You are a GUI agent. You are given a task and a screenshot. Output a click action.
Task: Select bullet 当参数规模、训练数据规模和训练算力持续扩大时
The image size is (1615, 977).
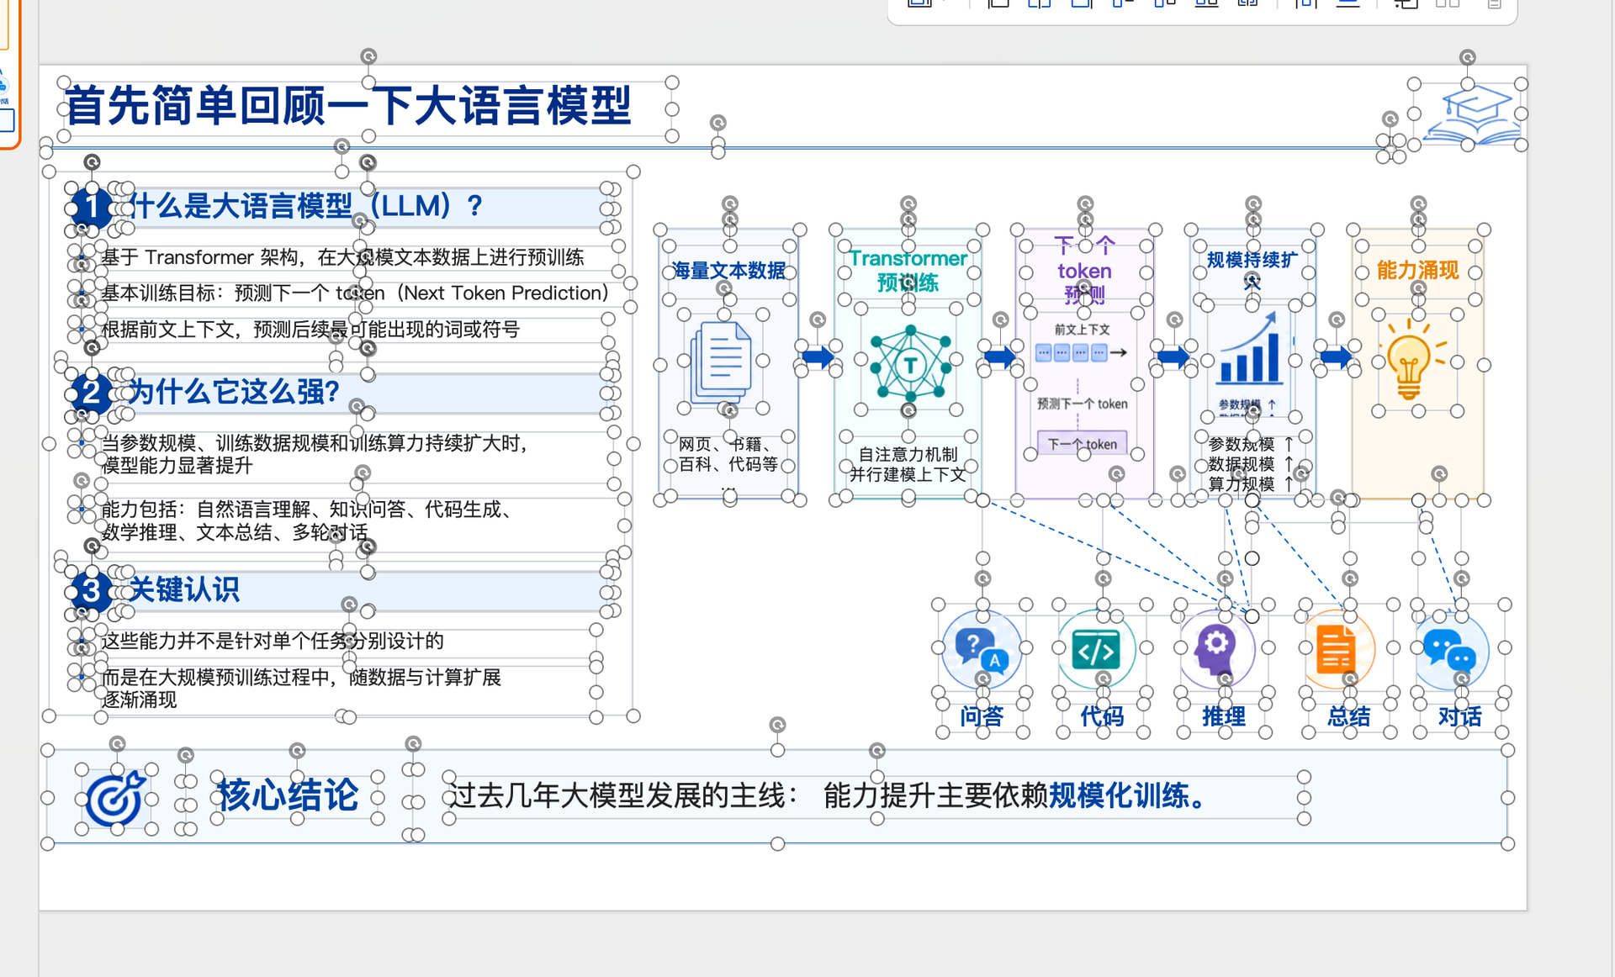pos(315,454)
